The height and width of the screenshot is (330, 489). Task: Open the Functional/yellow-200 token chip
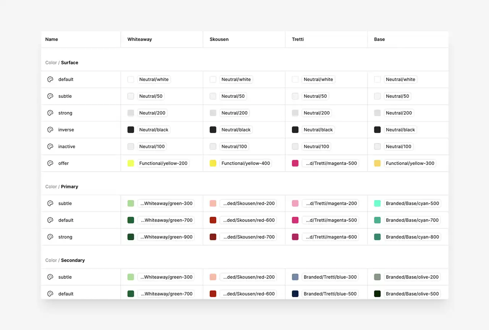[164, 163]
